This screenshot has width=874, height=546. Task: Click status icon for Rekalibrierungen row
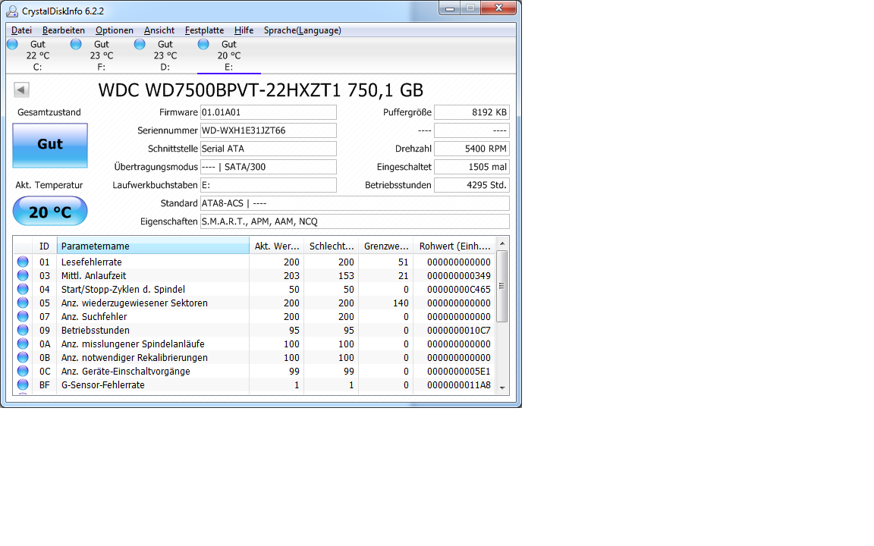pyautogui.click(x=23, y=357)
